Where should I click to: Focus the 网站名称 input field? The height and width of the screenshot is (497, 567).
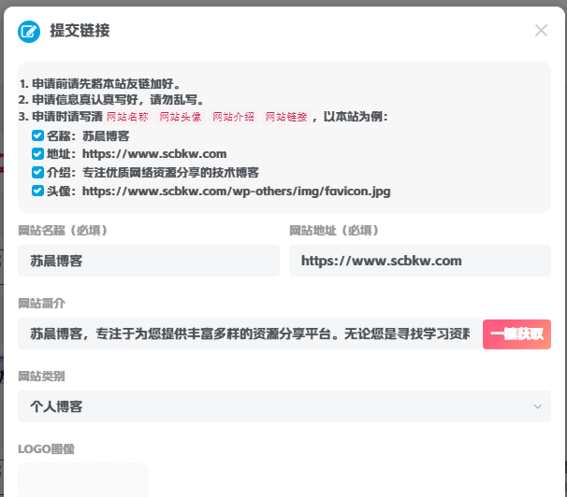149,261
